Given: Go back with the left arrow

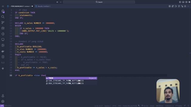Looking at the screenshot, I should [x=57, y=2].
